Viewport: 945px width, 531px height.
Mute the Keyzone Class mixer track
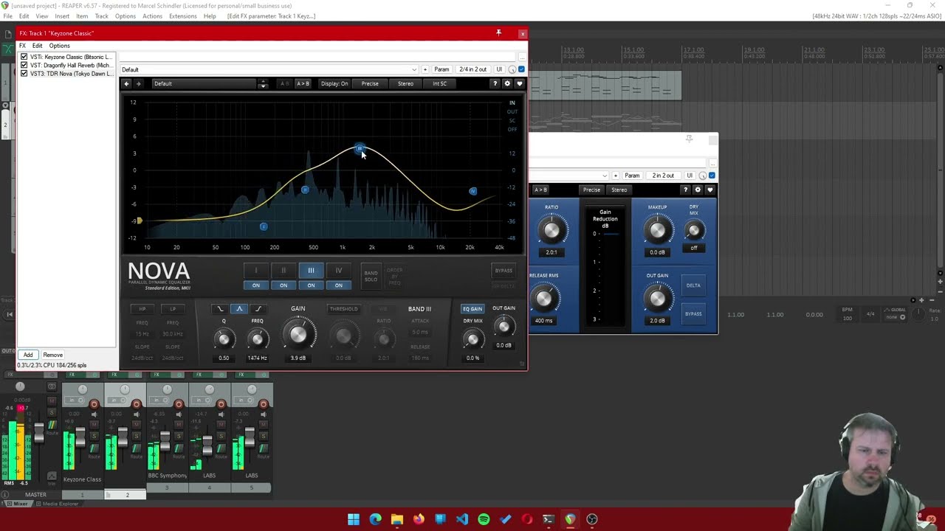point(94,426)
